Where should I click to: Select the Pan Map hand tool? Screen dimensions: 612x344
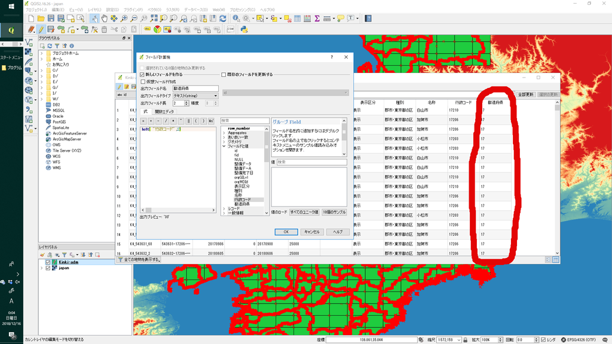[x=104, y=19]
